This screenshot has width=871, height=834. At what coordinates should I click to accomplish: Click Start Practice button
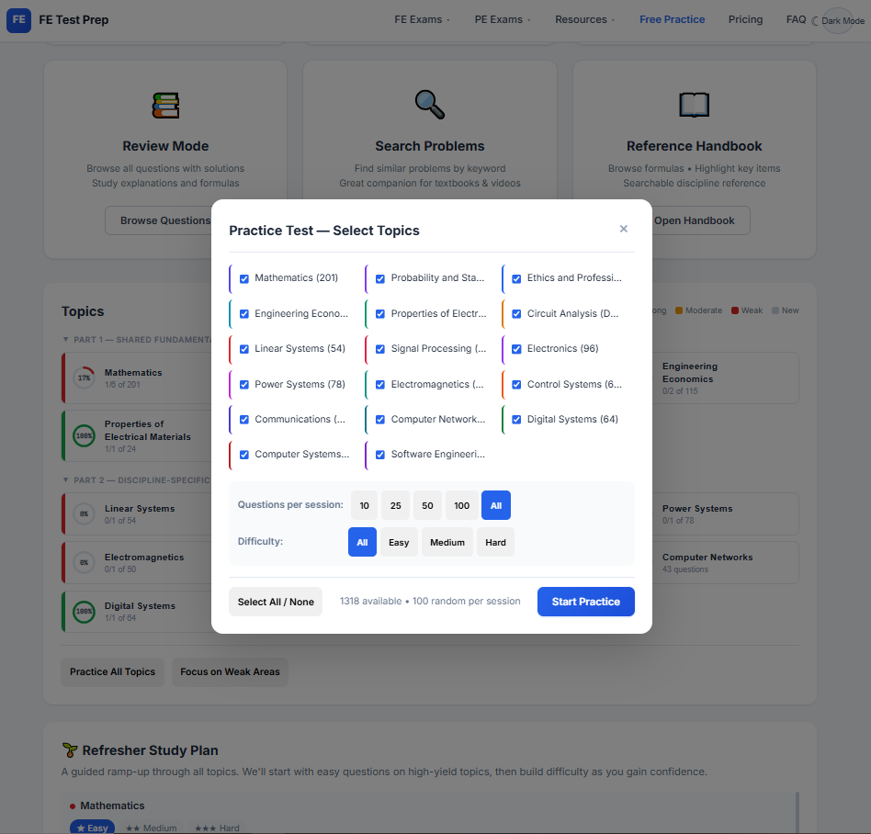pyautogui.click(x=586, y=602)
